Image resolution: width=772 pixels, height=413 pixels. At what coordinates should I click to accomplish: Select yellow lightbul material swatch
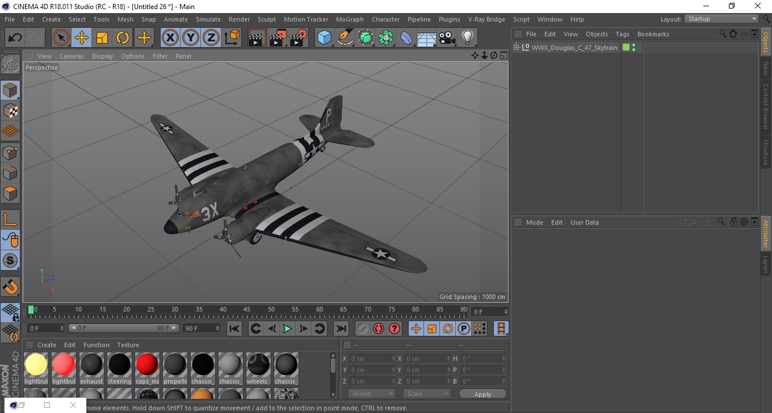pos(36,368)
